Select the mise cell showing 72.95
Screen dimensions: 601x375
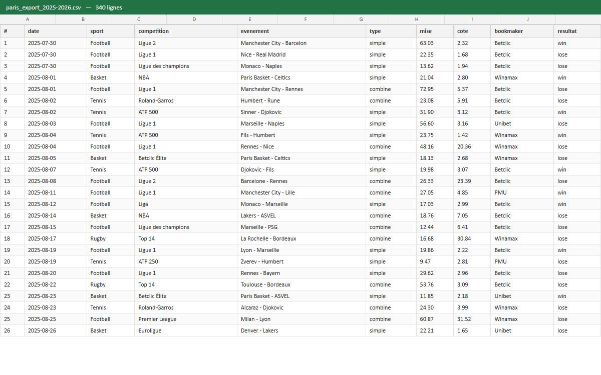coord(435,89)
